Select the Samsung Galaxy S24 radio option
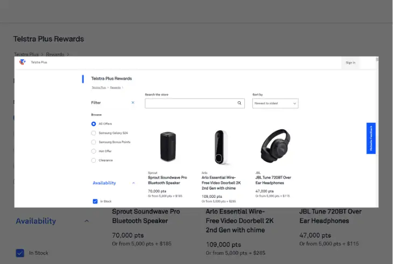 (94, 133)
